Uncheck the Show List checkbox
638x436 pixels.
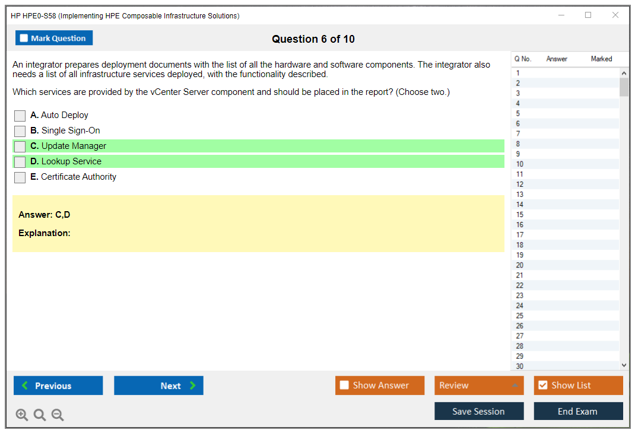[542, 386]
